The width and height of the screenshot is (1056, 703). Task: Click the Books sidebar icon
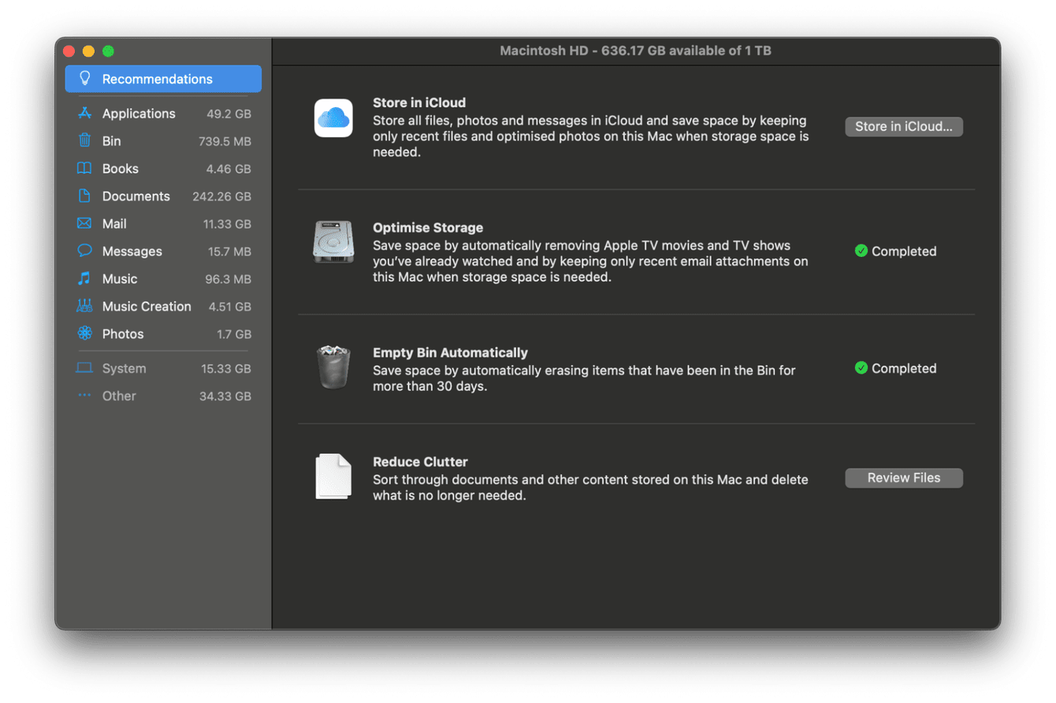[x=84, y=169]
